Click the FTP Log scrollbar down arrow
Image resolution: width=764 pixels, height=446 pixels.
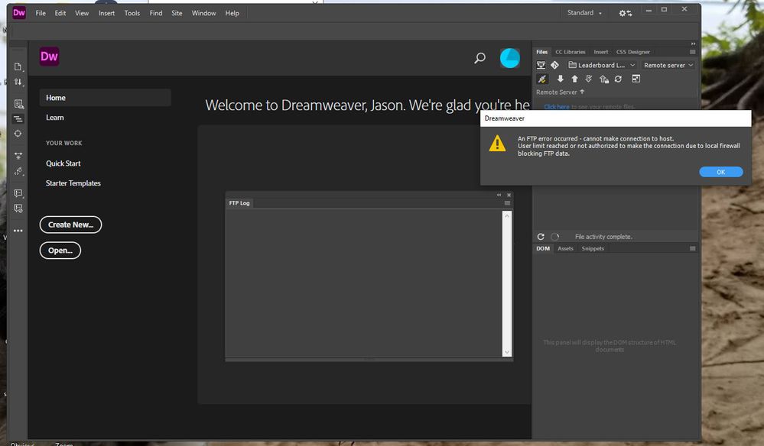click(507, 352)
